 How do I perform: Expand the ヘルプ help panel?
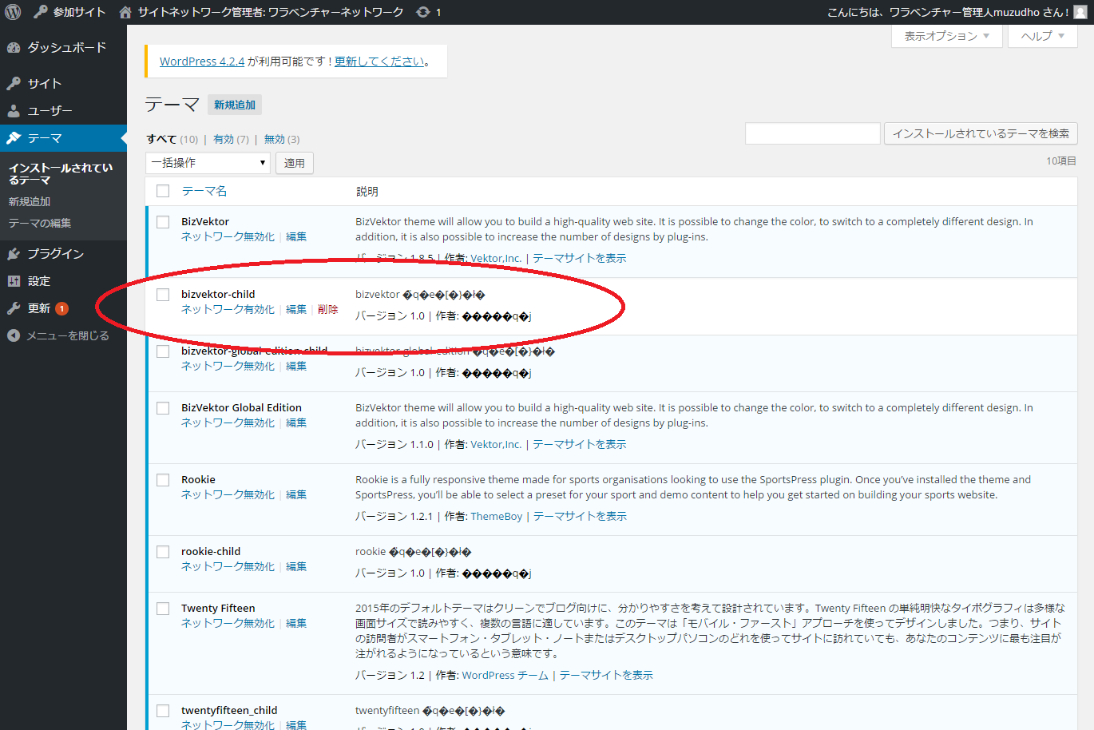click(x=1042, y=36)
